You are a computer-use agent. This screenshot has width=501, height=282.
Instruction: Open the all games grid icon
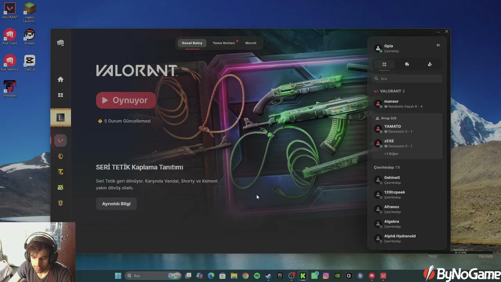pyautogui.click(x=60, y=95)
